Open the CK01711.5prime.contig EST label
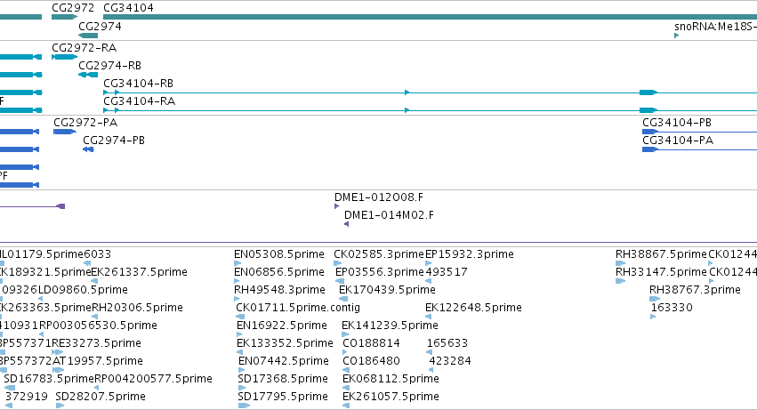Viewport: 757px width, 410px height. [298, 307]
